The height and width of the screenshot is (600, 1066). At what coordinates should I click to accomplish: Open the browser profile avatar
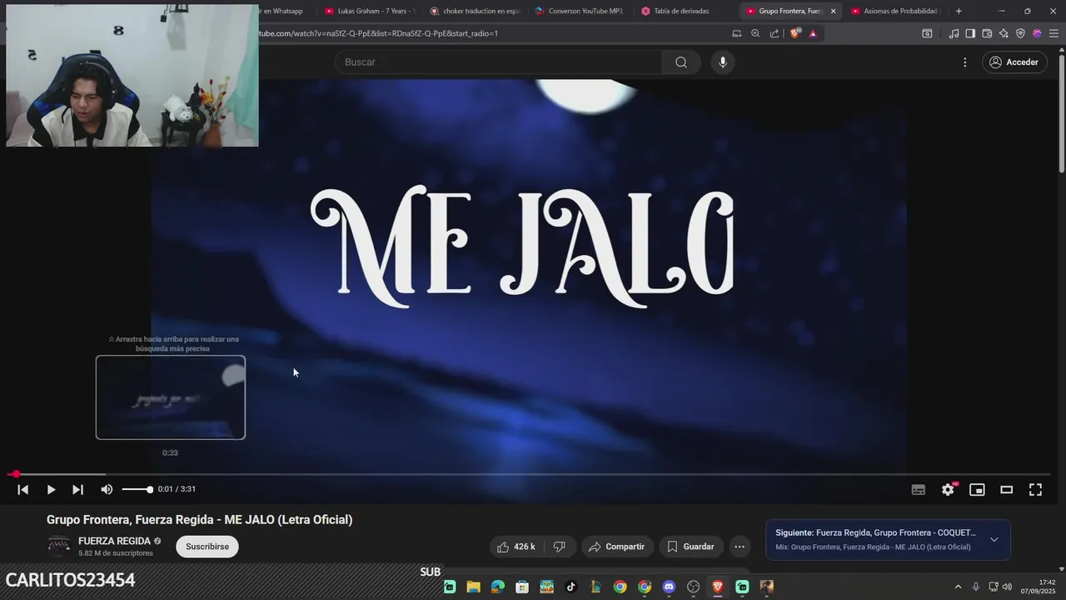[1037, 33]
